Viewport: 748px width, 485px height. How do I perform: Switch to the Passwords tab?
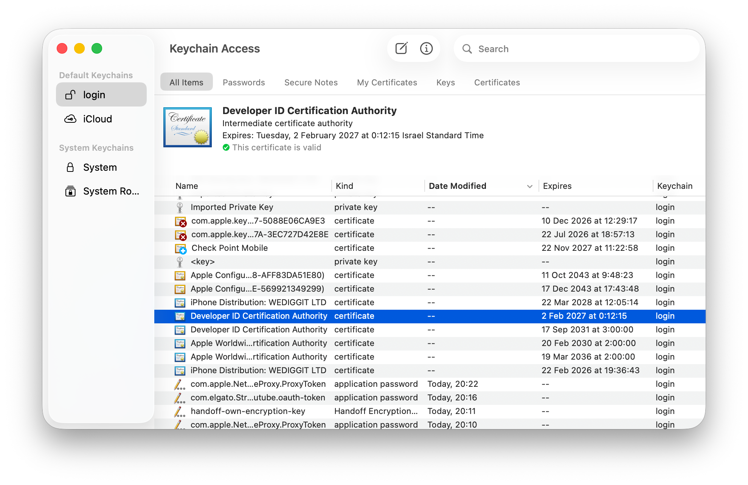pos(244,82)
